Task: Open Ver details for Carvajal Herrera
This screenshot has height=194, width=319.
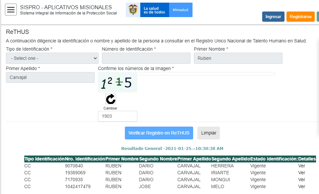Action: click(x=302, y=166)
